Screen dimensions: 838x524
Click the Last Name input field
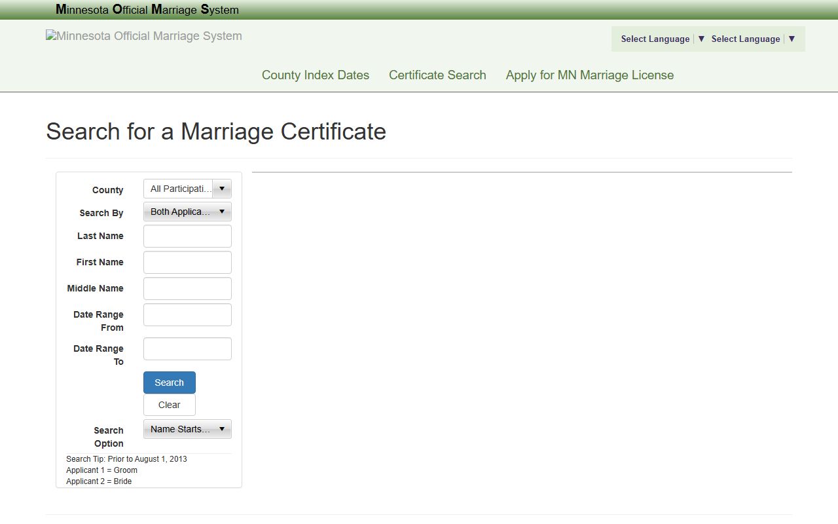tap(187, 236)
